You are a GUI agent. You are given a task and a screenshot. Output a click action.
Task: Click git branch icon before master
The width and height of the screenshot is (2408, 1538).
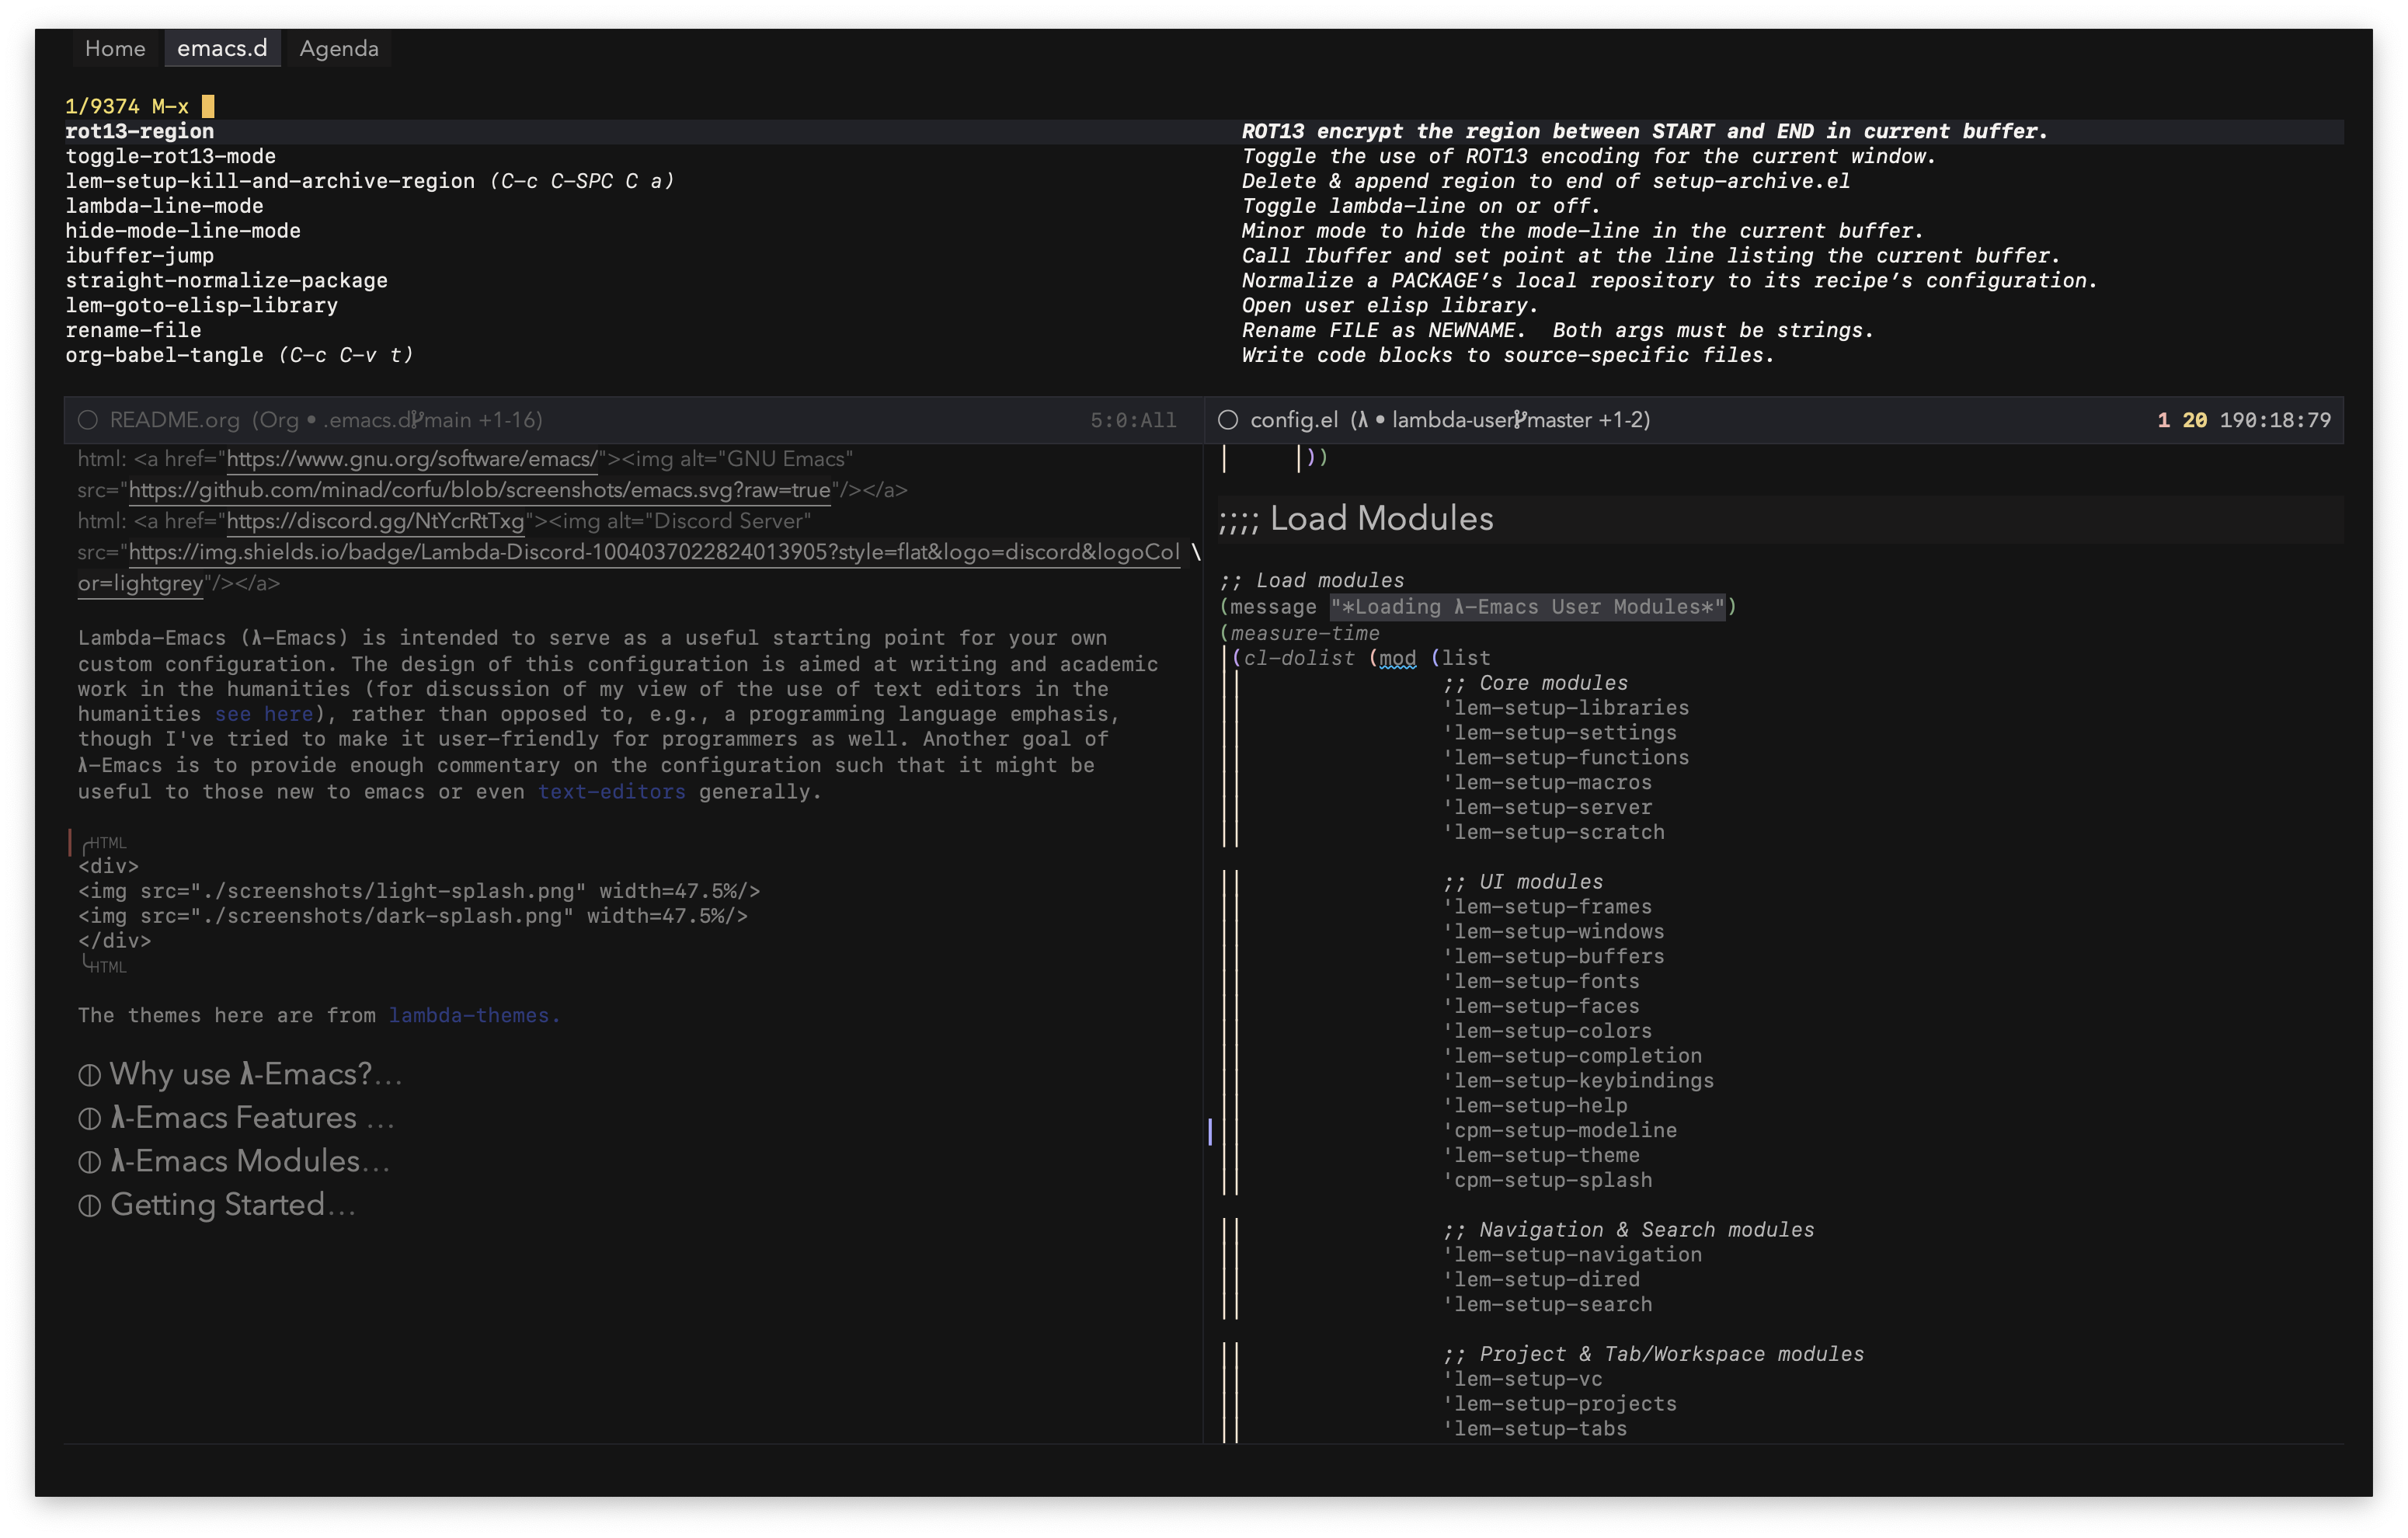coord(1520,420)
